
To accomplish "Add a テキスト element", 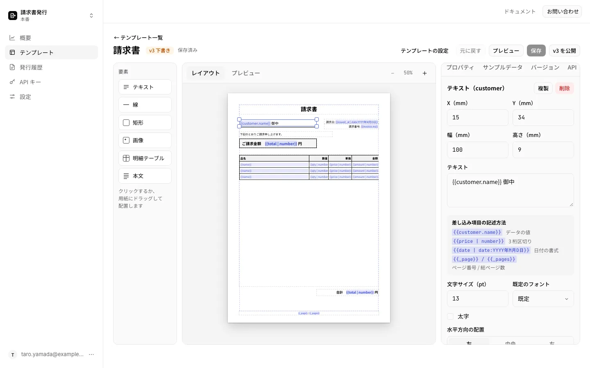I will point(145,87).
